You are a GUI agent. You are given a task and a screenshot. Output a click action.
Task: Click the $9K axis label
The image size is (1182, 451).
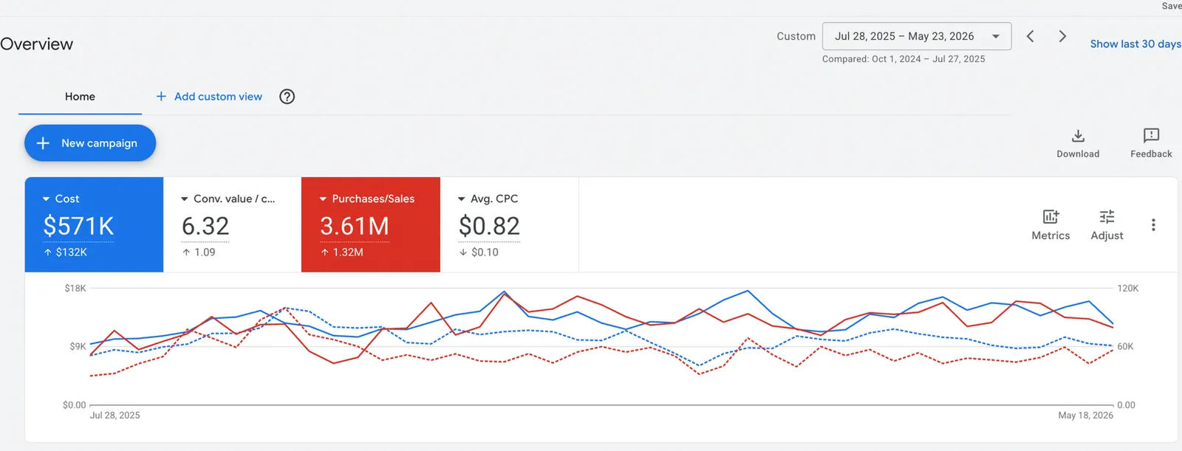tap(78, 346)
